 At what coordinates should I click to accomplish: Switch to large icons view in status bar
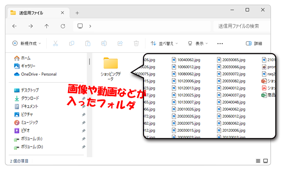click(x=266, y=161)
